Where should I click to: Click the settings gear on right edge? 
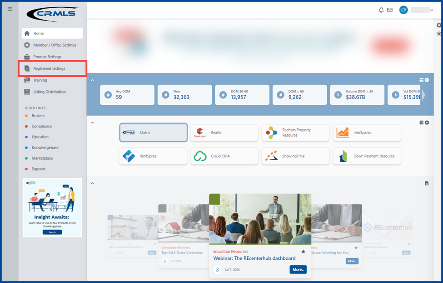[439, 25]
